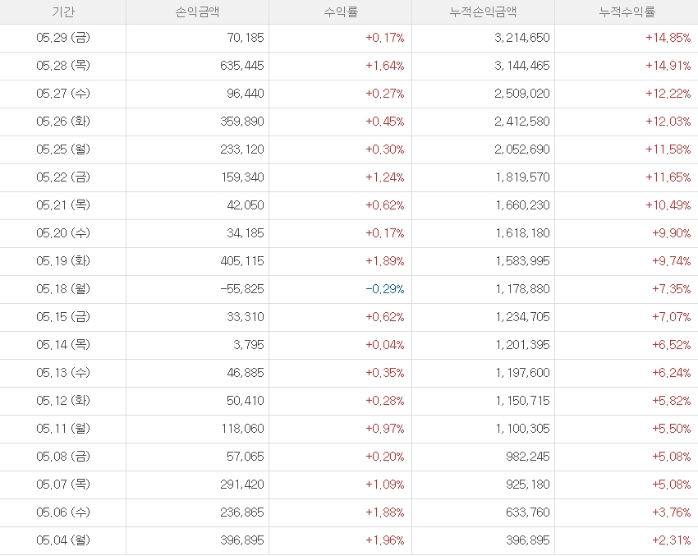Screen dimensions: 698x556
Task: Select the date cell 05.29 (금)
Action: [63, 38]
